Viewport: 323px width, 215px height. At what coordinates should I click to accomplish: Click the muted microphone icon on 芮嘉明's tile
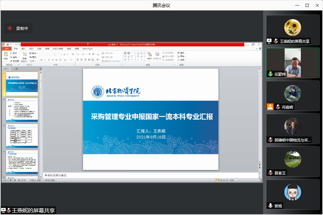(278, 107)
